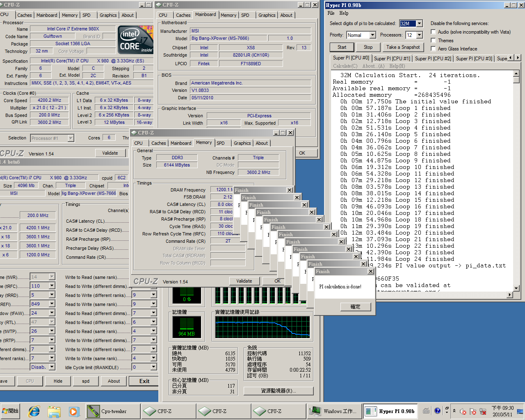This screenshot has width=525, height=420.
Task: Open the Calculate(C) menu inside Super PI
Action: tap(345, 66)
